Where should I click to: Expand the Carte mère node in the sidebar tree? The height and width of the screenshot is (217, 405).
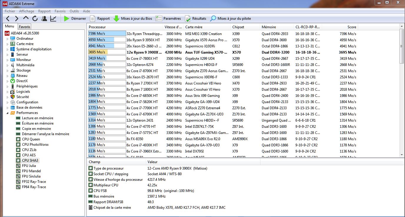8,44
